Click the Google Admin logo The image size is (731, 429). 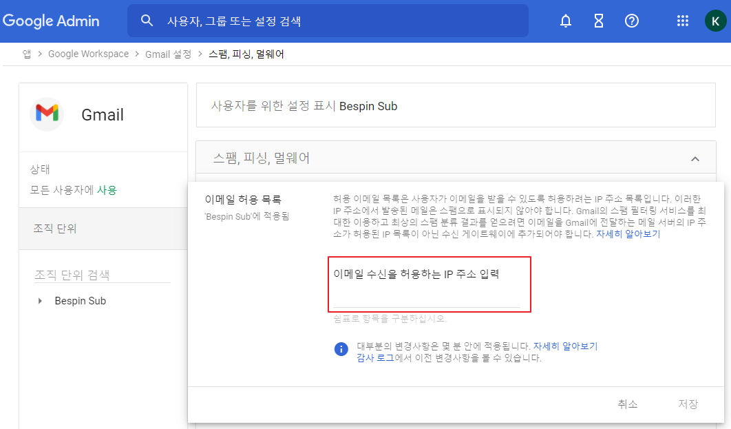pos(51,21)
